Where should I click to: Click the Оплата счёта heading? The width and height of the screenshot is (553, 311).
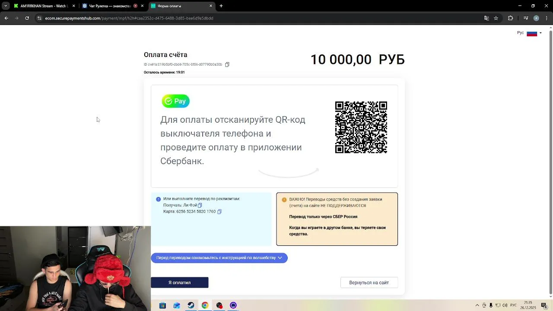pos(165,55)
